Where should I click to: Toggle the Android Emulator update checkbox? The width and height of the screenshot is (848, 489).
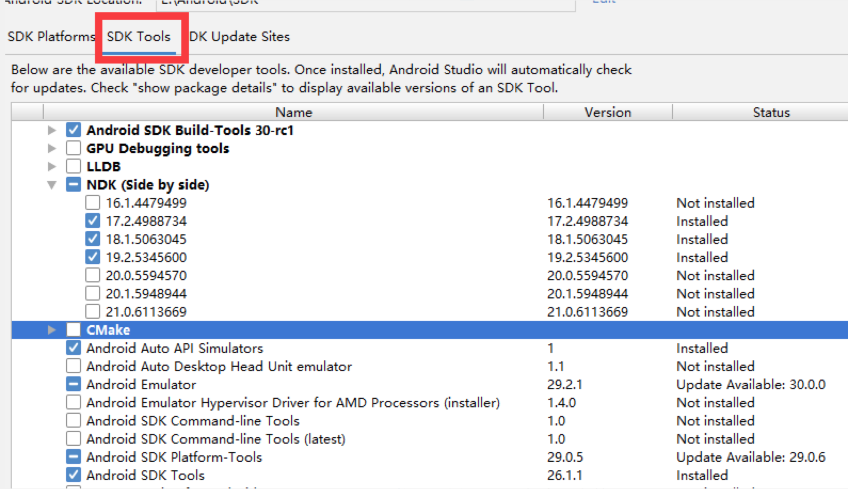pos(74,384)
